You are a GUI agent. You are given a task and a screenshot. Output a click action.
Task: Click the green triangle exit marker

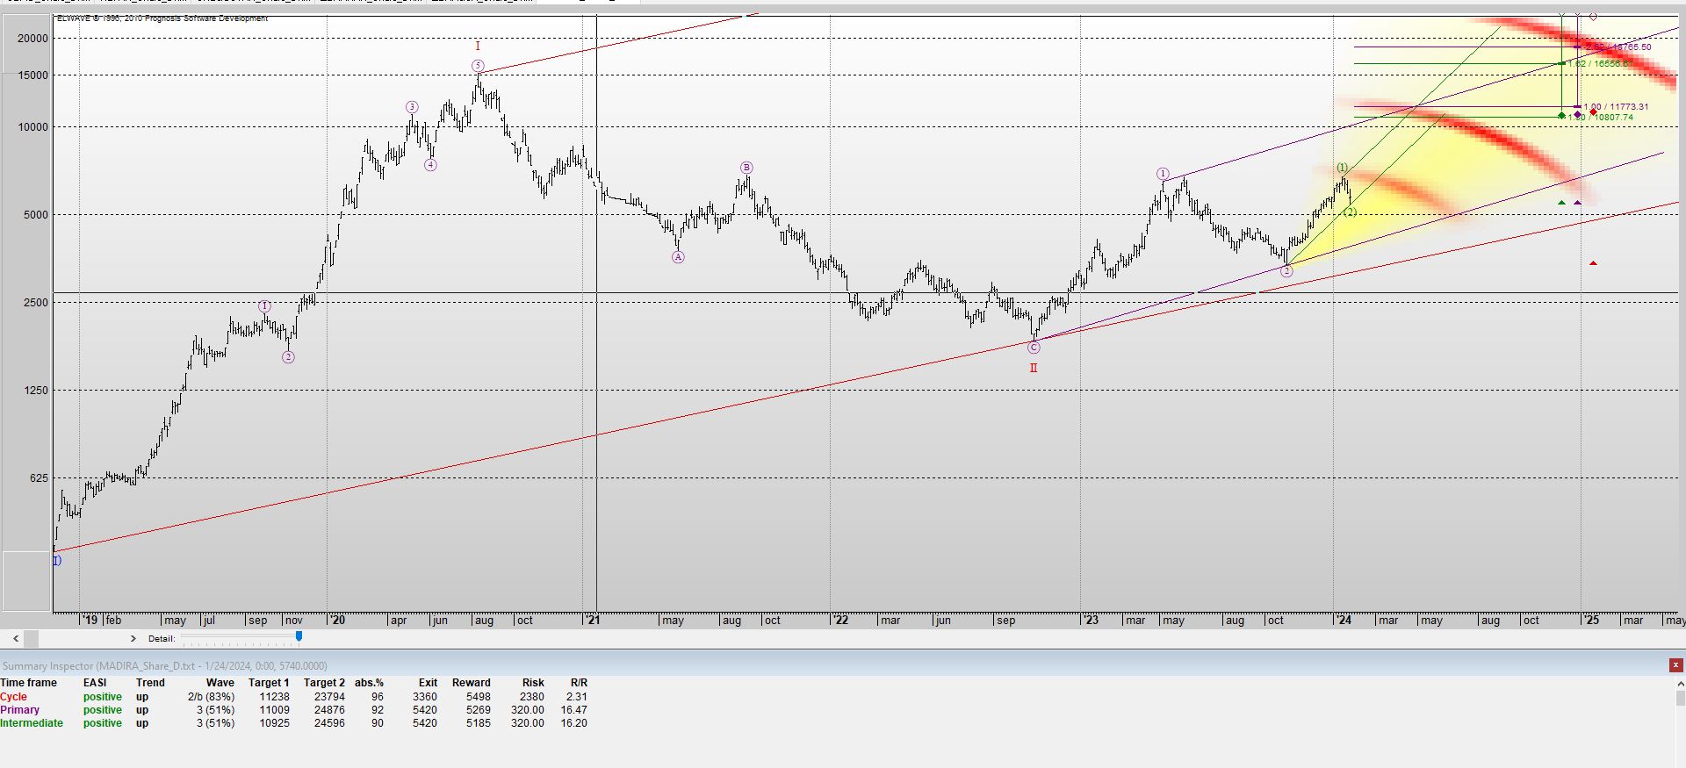1561,203
